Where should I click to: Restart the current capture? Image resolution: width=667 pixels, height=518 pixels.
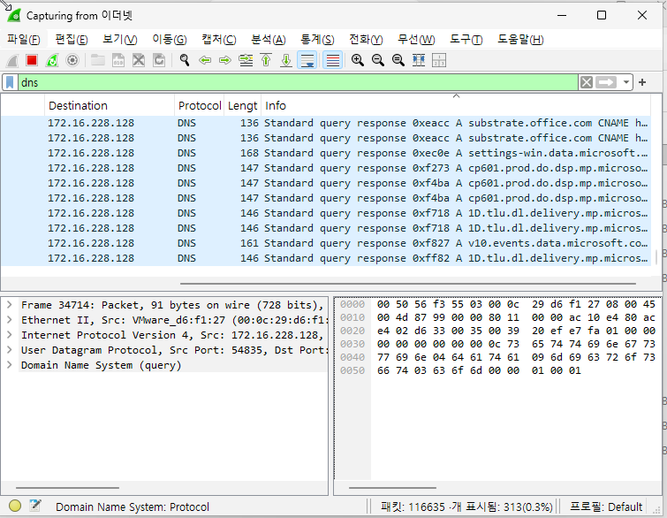pyautogui.click(x=52, y=60)
